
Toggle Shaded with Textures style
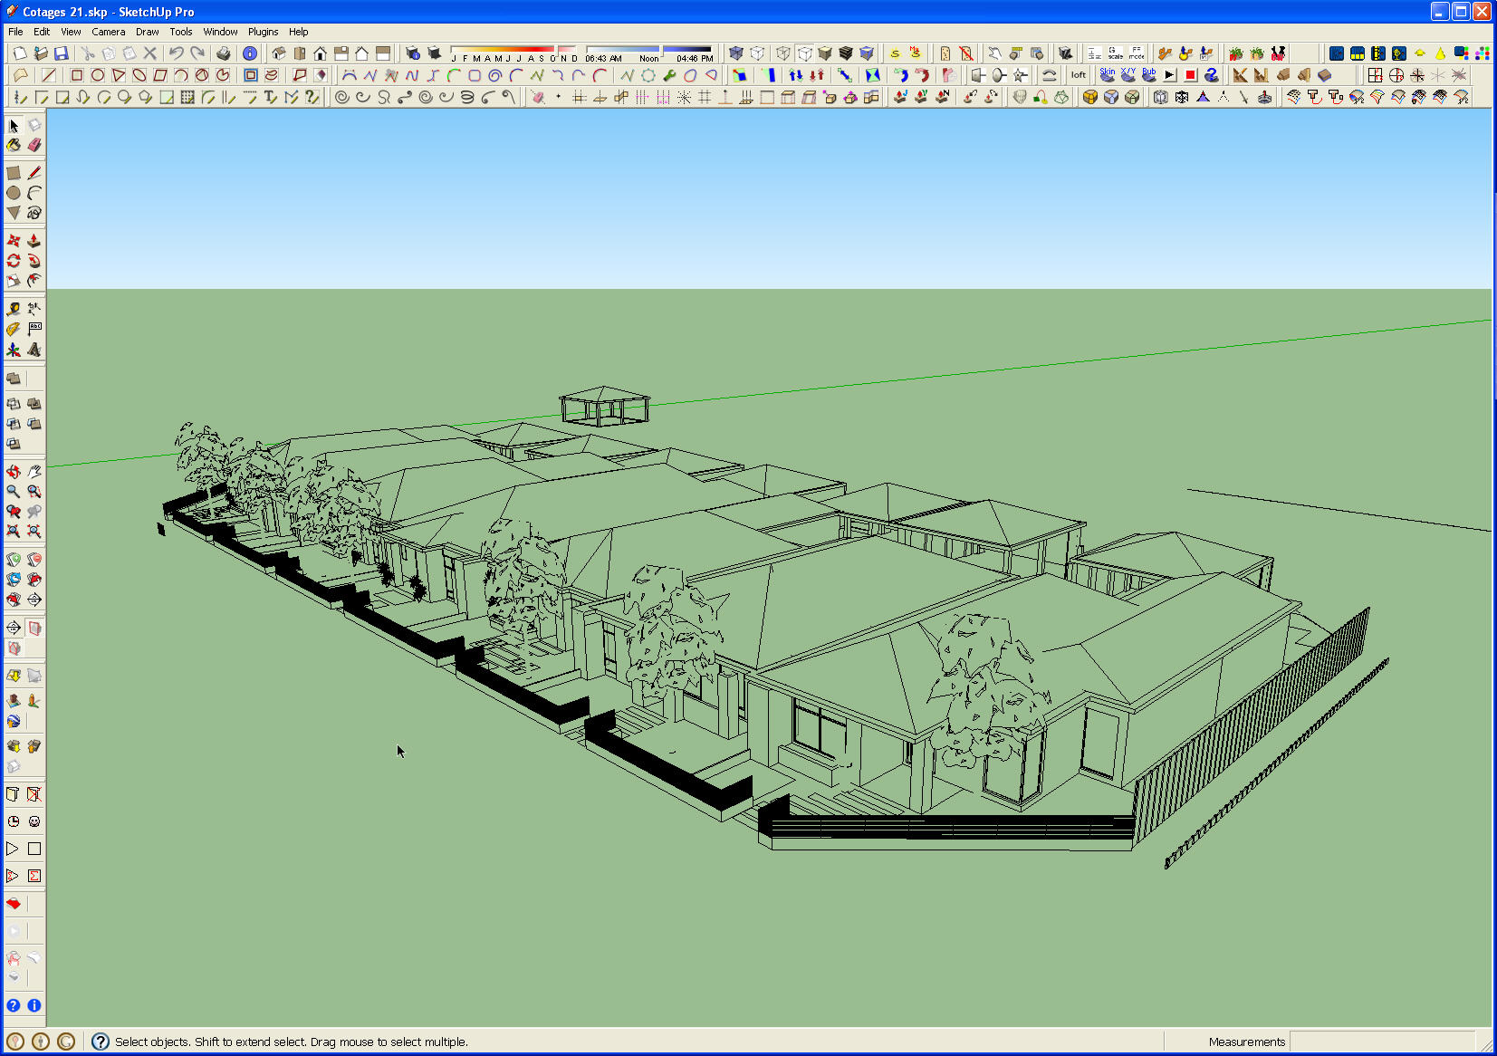(x=846, y=53)
